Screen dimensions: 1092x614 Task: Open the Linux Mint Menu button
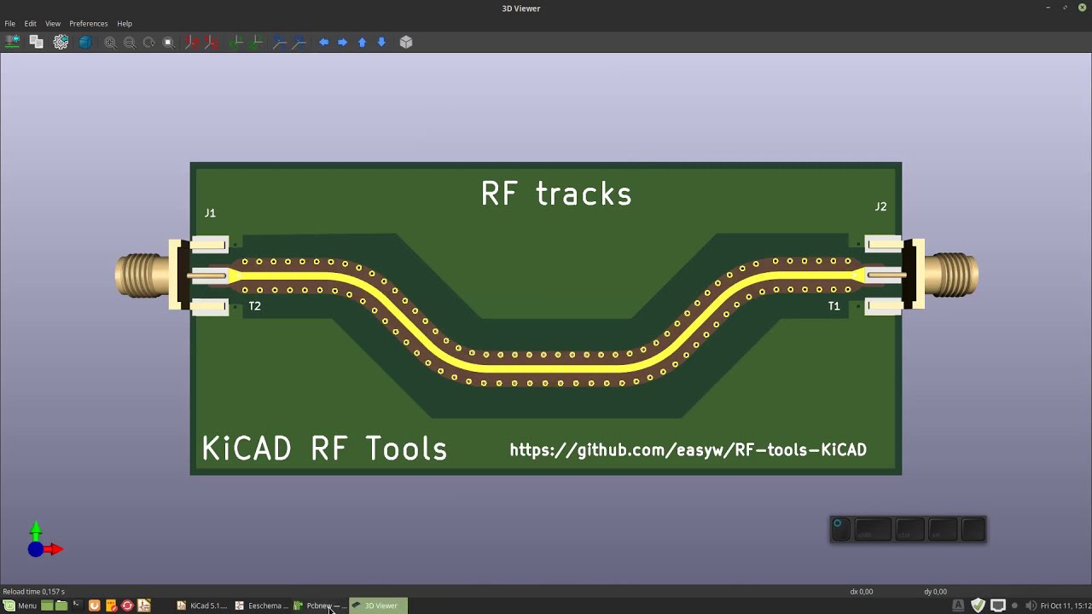point(20,605)
